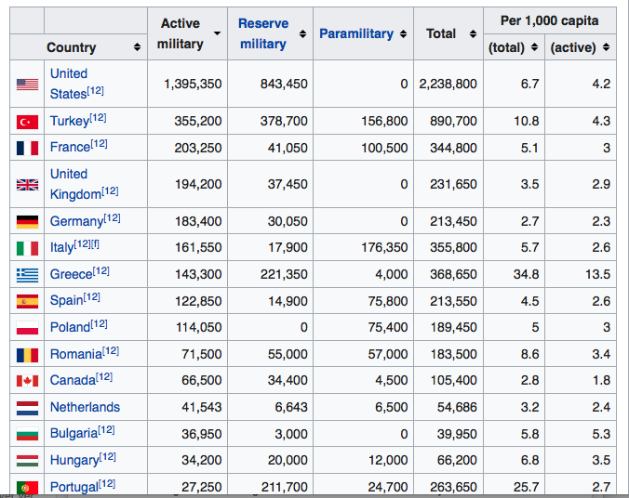Click the Poland flag icon

pos(27,328)
